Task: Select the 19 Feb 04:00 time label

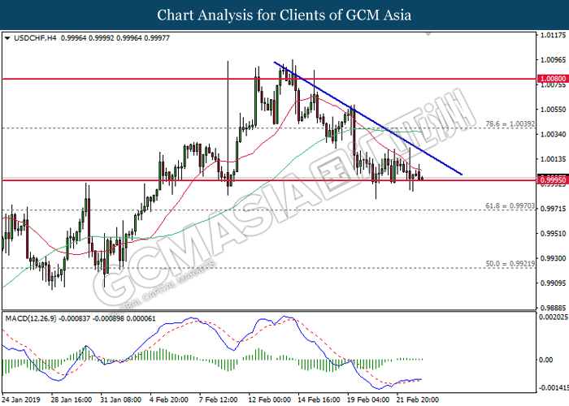Action: click(x=368, y=400)
